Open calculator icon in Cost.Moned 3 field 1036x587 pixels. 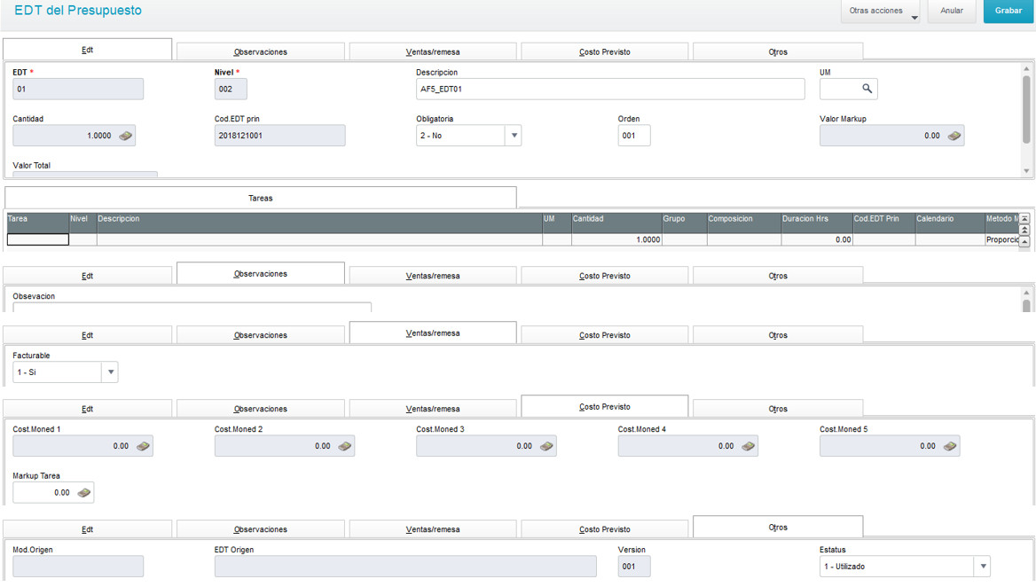(546, 446)
